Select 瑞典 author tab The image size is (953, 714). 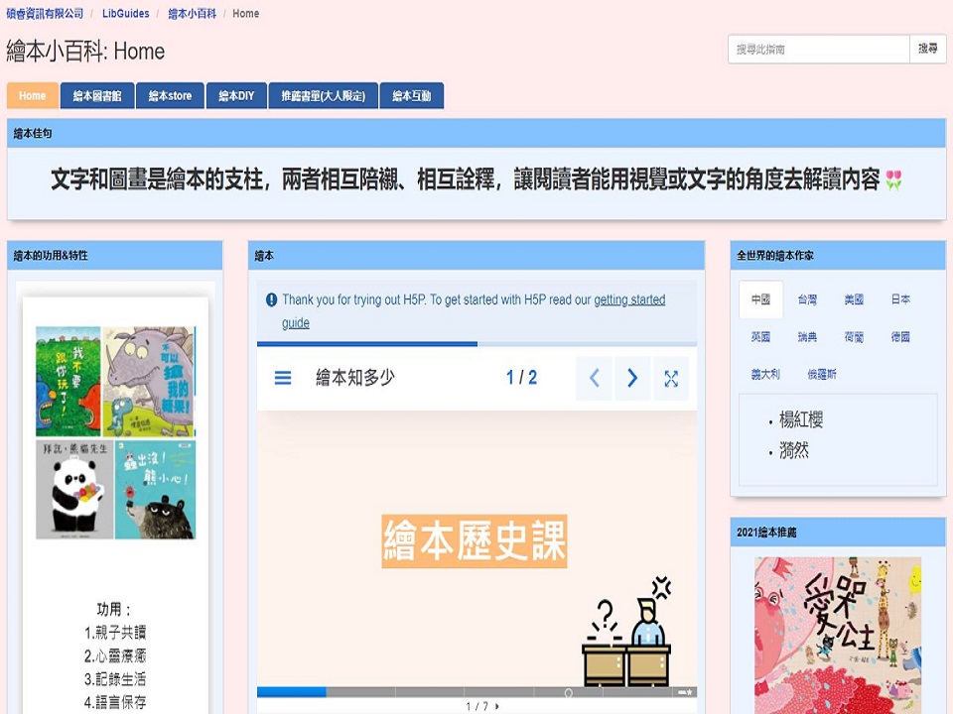pyautogui.click(x=807, y=337)
